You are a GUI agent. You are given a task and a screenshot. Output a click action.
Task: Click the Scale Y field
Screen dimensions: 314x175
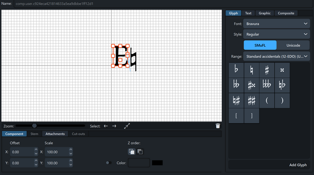(x=57, y=163)
